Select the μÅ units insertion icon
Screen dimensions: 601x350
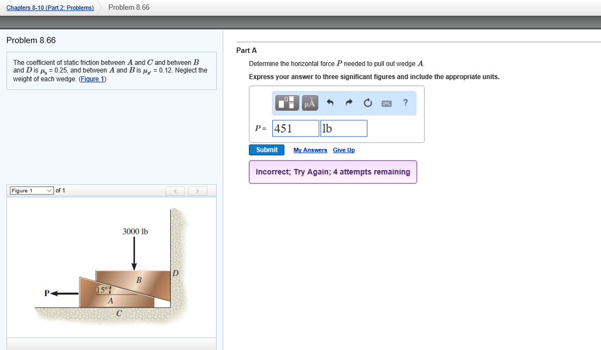(x=310, y=103)
